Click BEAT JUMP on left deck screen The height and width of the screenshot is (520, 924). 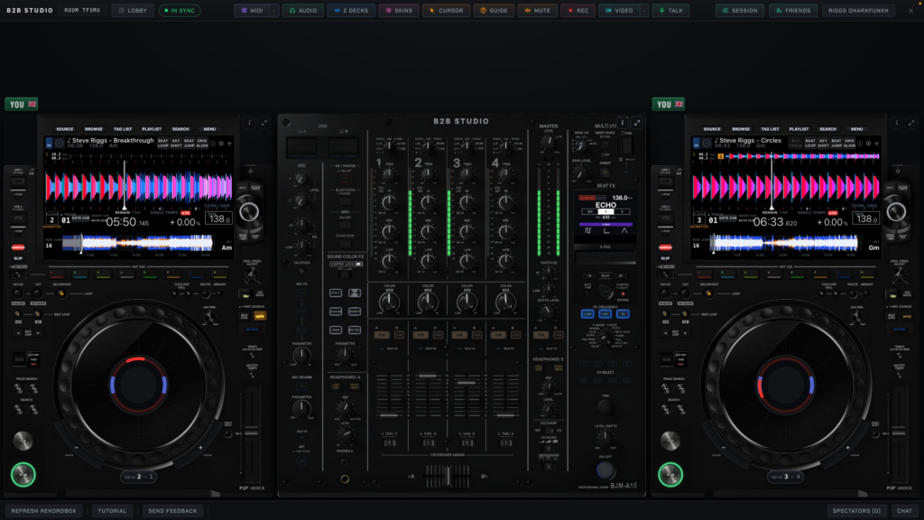tap(189, 144)
